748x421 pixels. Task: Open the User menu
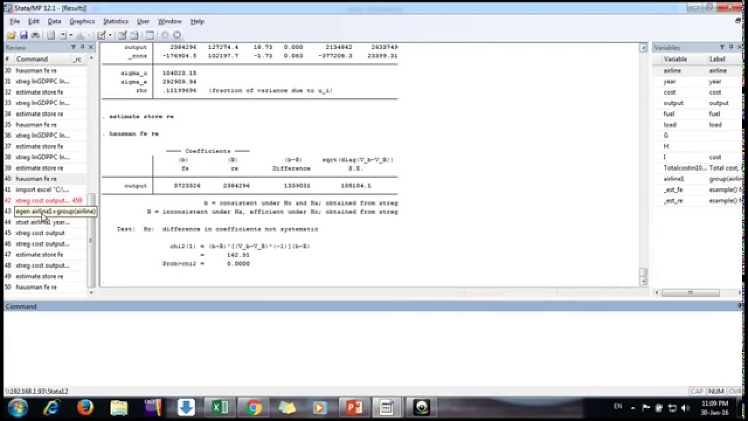click(x=143, y=21)
